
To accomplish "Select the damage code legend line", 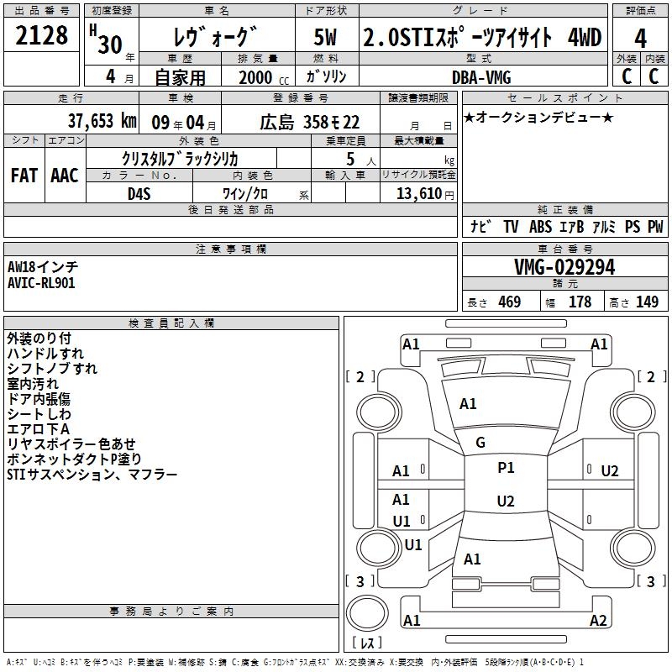I will click(295, 662).
